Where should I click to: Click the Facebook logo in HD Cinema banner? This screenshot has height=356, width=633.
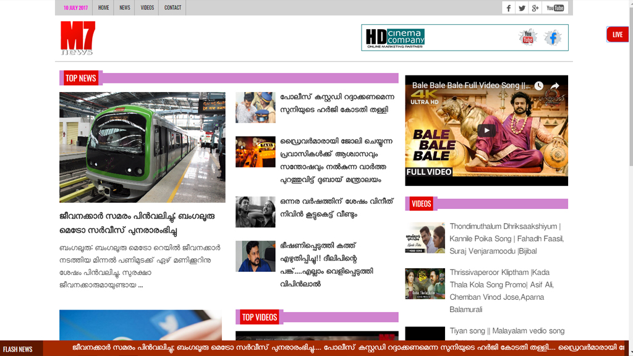coord(553,38)
